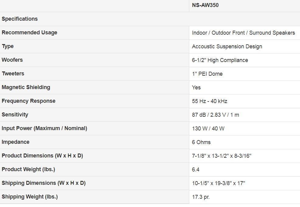The height and width of the screenshot is (207, 300).
Task: Click the Type row label
Action: pyautogui.click(x=8, y=46)
